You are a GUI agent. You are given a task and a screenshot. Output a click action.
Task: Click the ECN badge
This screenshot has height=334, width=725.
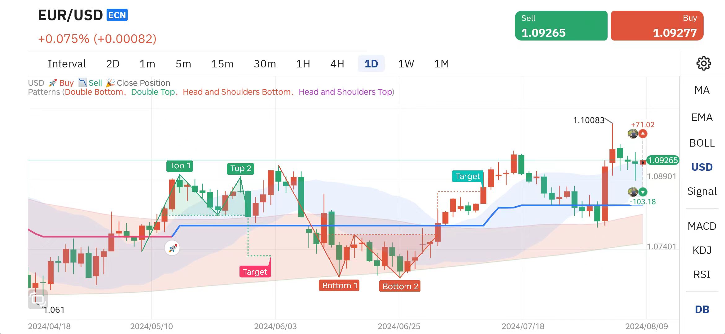tap(117, 15)
